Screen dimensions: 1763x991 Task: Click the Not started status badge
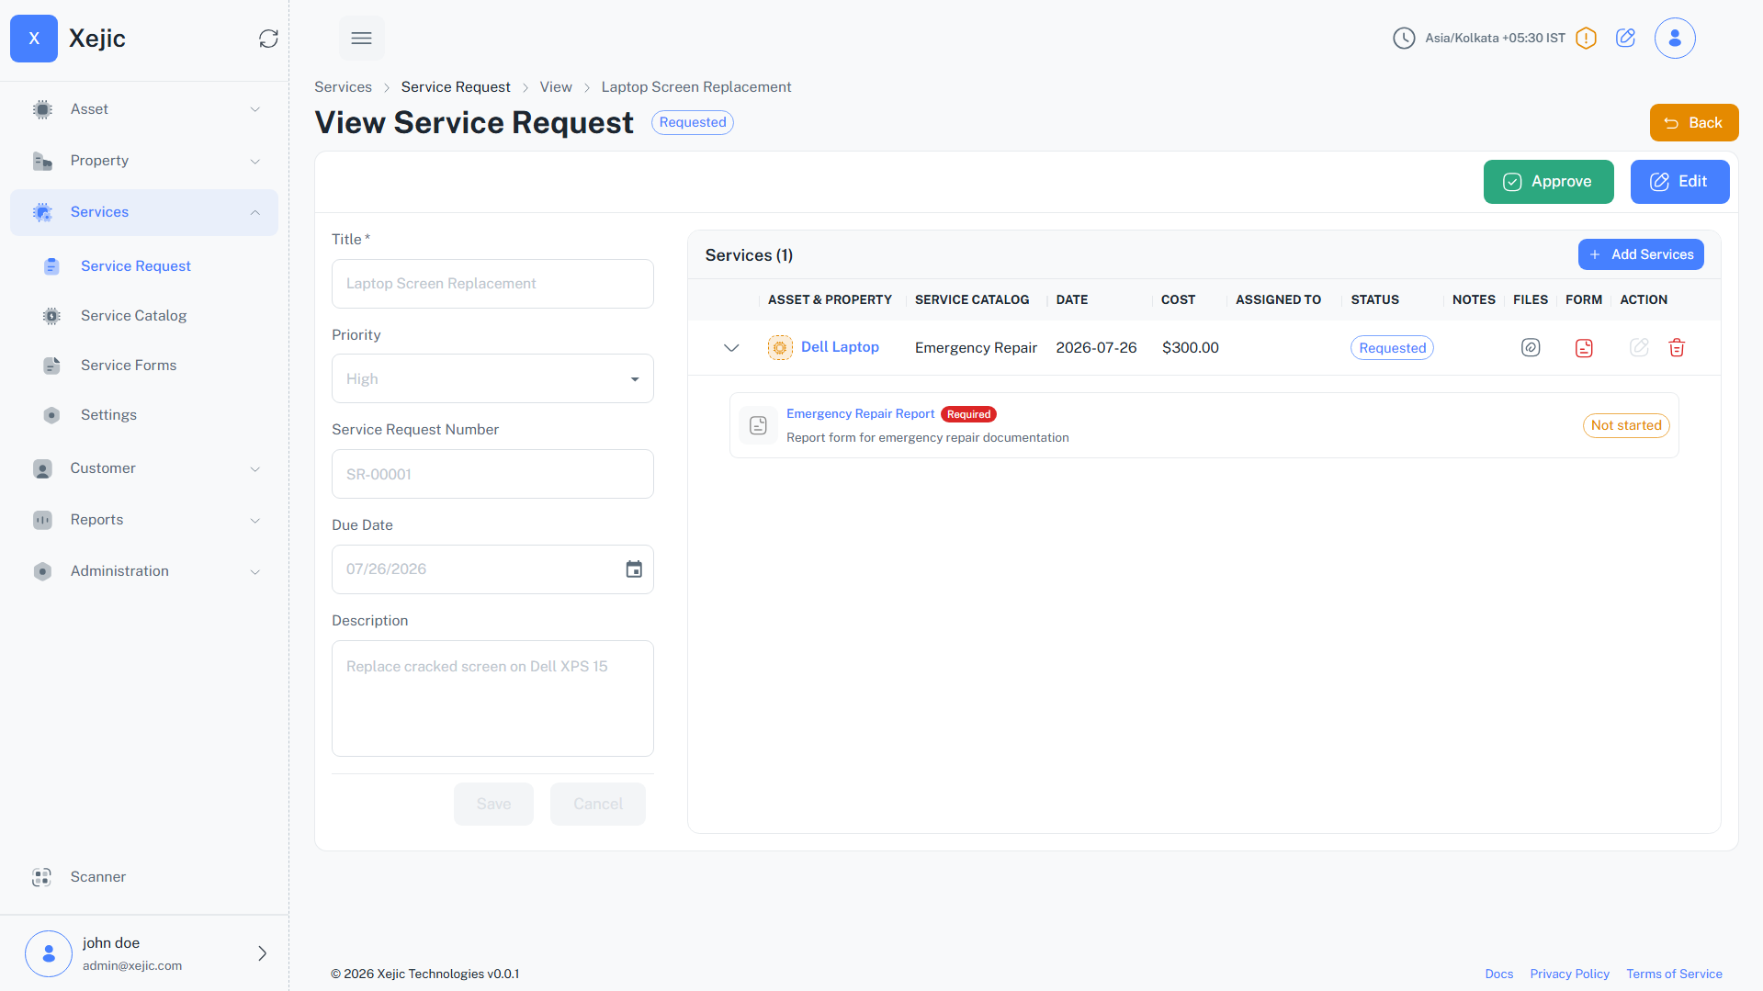click(x=1626, y=425)
